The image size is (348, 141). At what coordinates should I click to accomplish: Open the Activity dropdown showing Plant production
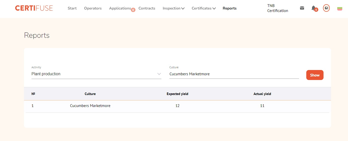pyautogui.click(x=96, y=74)
